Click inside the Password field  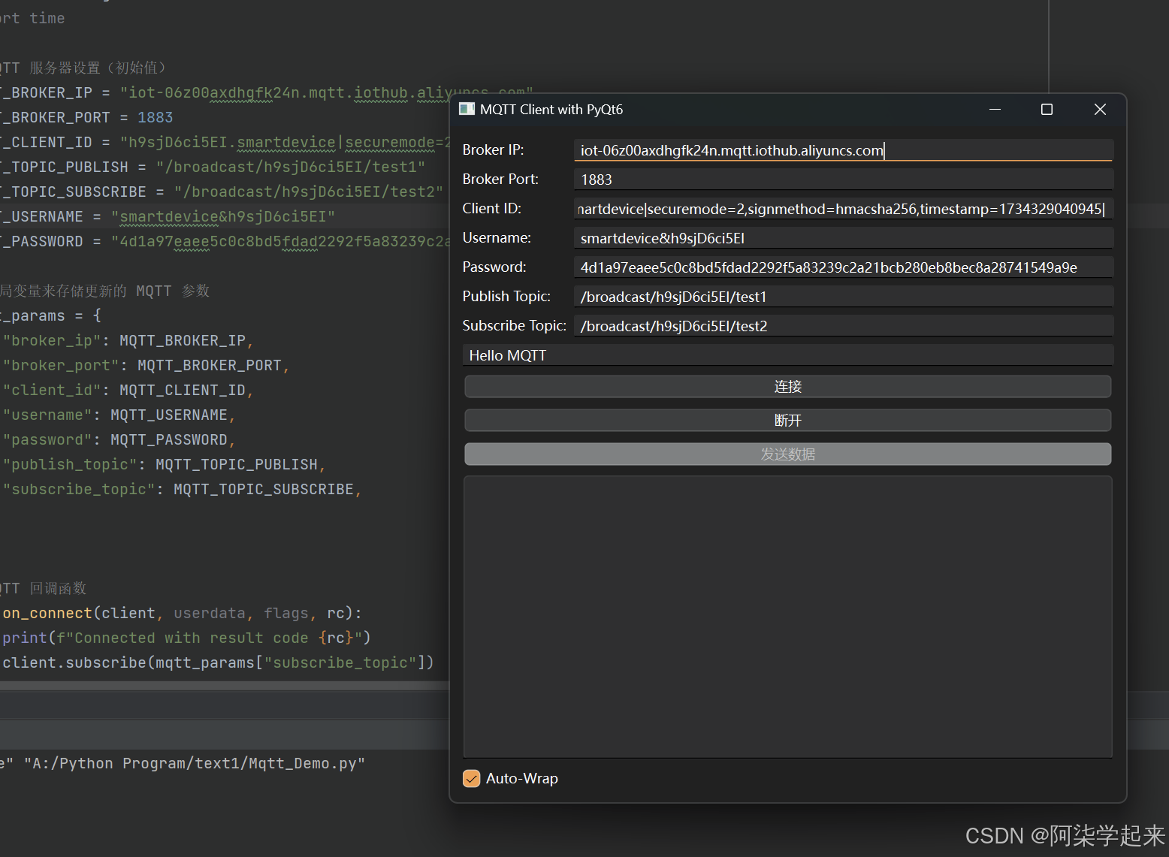coord(841,267)
